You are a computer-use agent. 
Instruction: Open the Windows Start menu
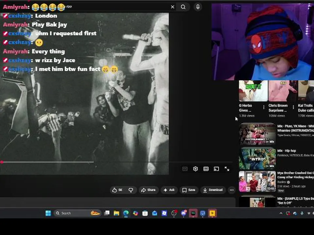coord(48,213)
